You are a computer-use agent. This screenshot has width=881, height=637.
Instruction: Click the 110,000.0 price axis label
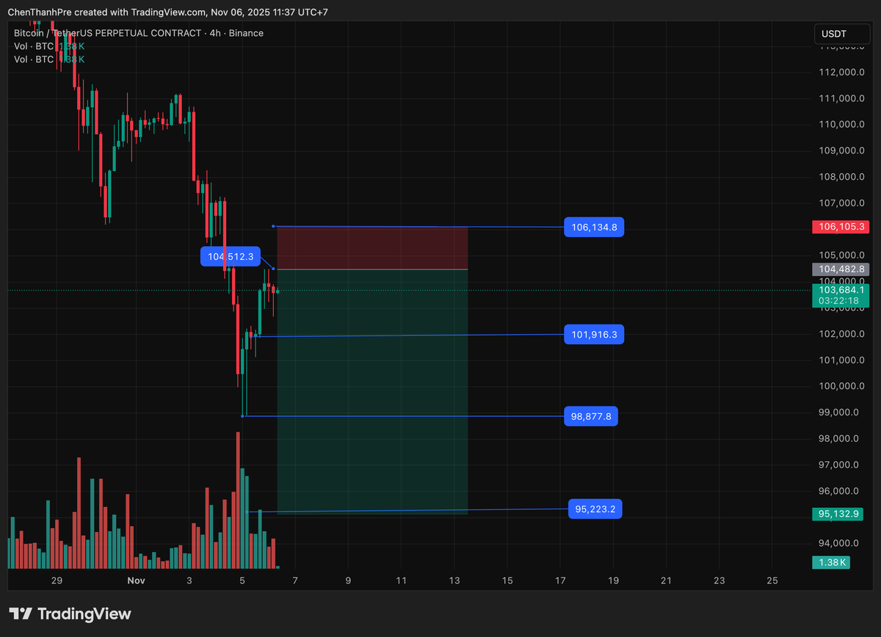(841, 124)
